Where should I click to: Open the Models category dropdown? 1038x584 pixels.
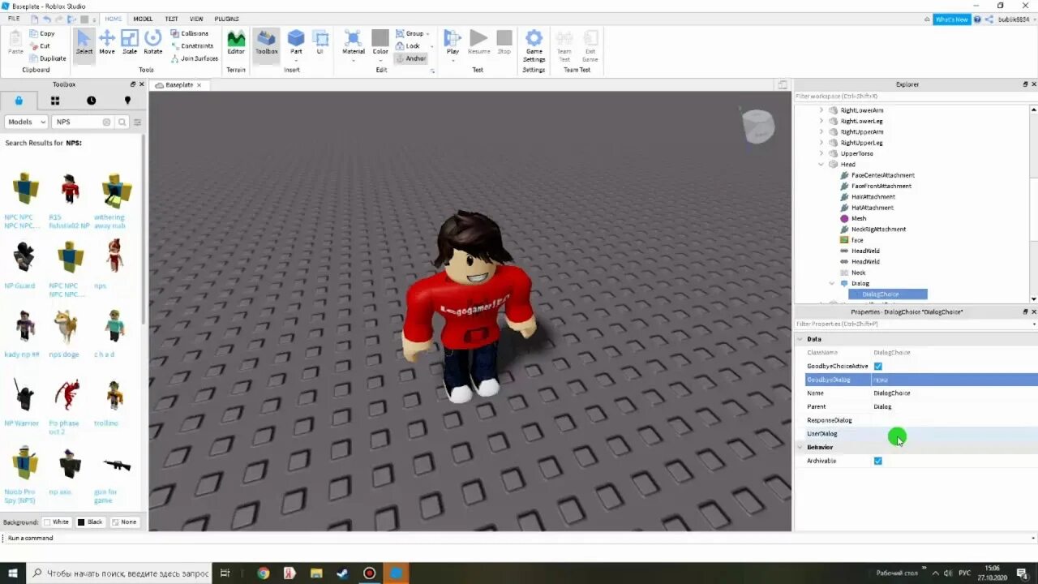click(26, 122)
